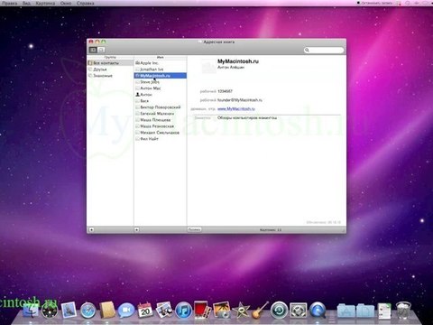Click the founder@MyMacintosh.ru email address

point(240,100)
